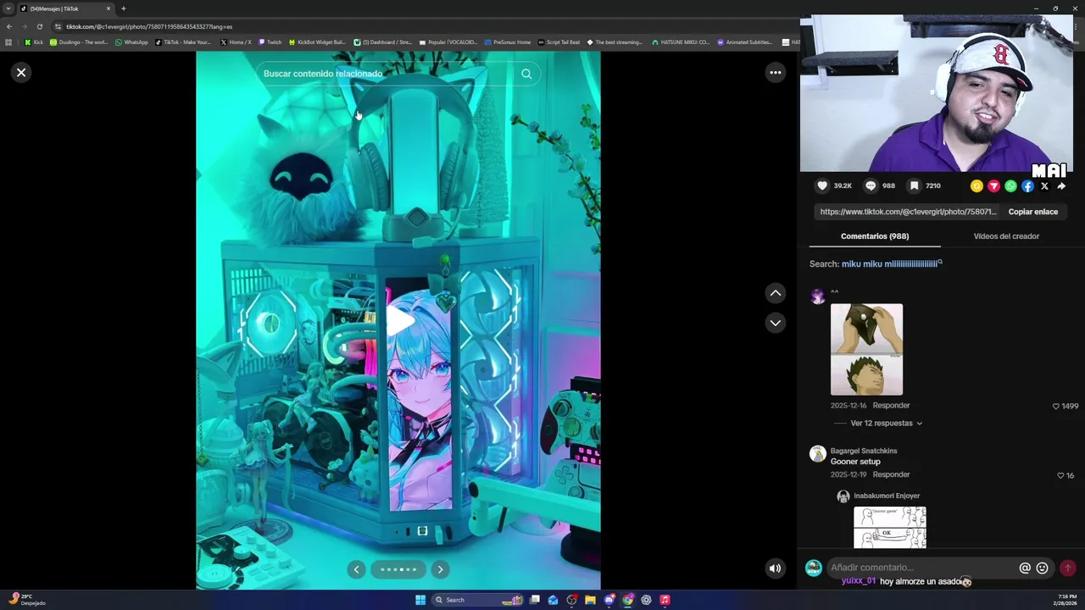Like the 'Gooner setup' comment

pos(1060,475)
